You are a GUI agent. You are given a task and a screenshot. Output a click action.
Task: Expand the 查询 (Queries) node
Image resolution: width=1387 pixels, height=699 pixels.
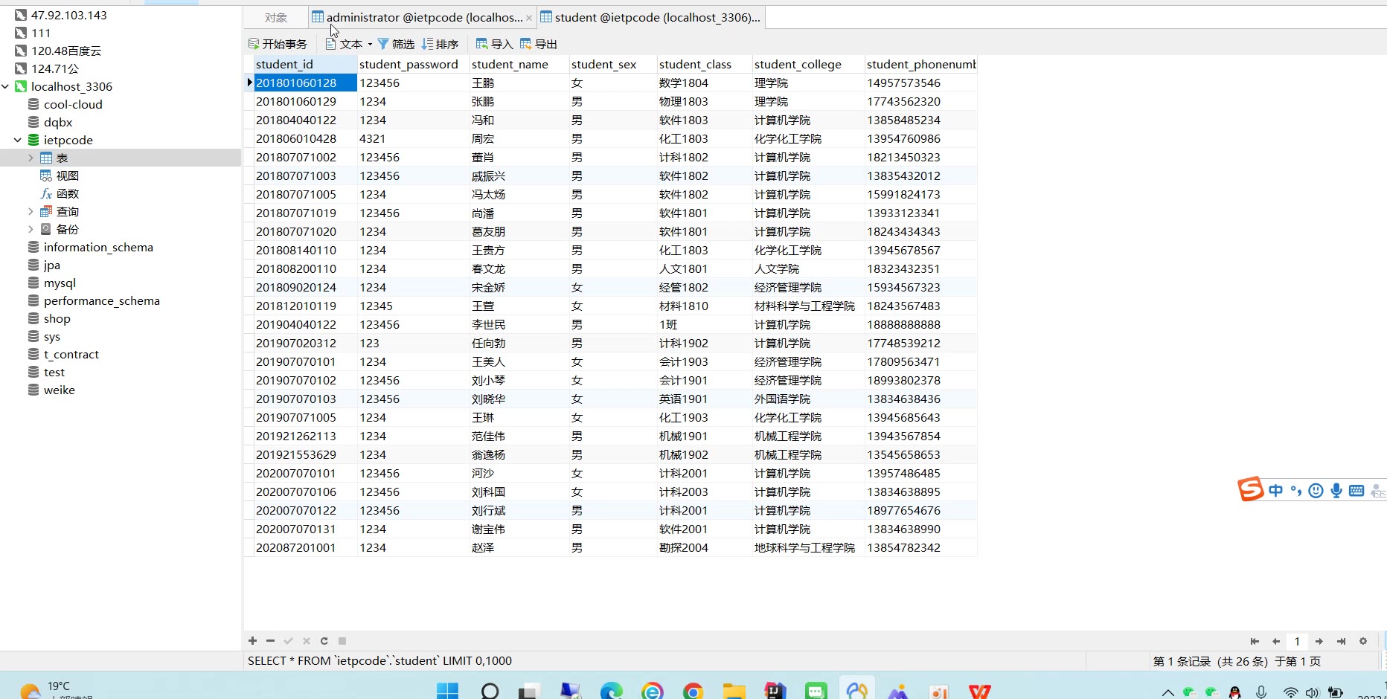[x=31, y=211]
